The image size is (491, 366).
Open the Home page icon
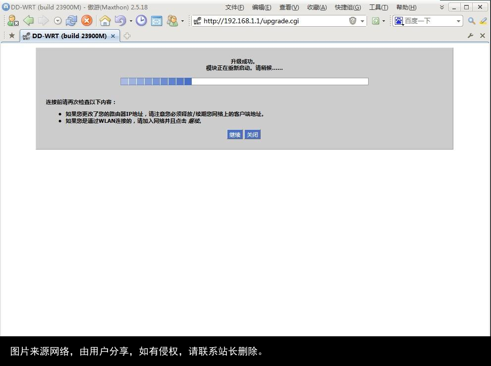coord(105,21)
